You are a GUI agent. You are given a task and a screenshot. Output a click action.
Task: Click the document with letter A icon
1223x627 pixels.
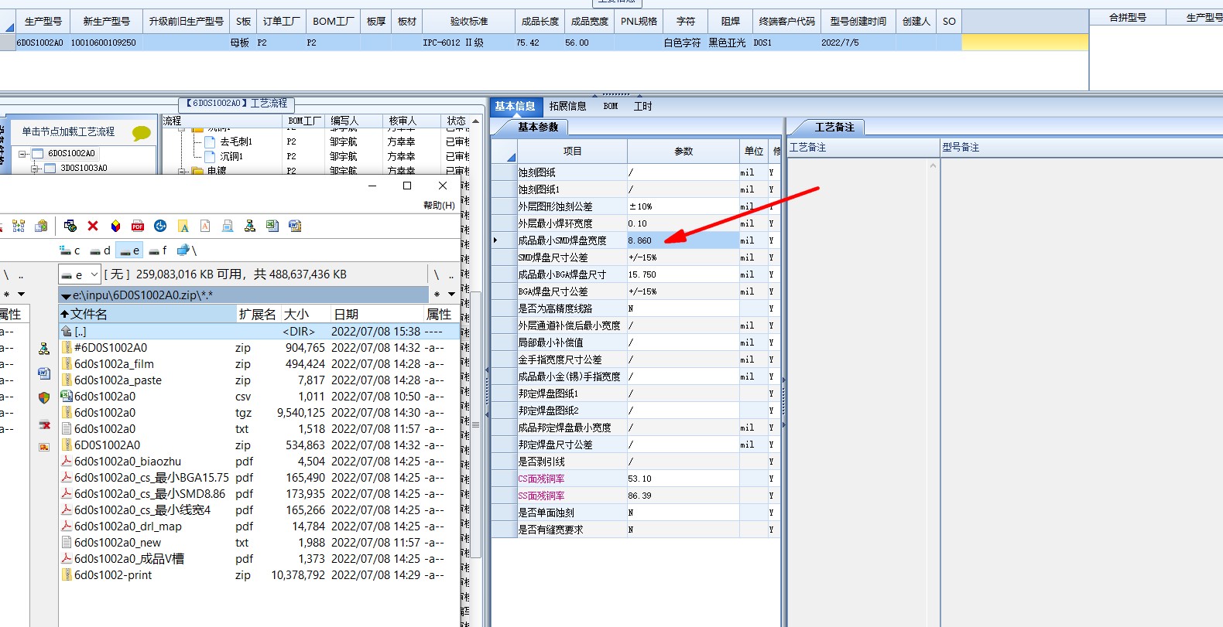coord(205,226)
